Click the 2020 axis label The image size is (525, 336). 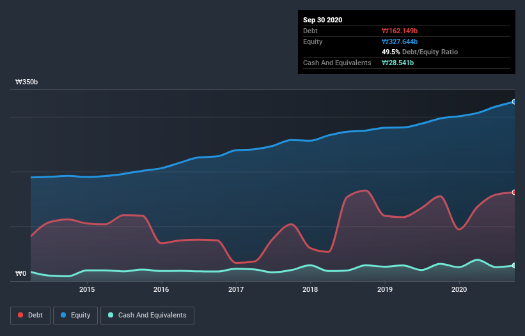click(459, 289)
